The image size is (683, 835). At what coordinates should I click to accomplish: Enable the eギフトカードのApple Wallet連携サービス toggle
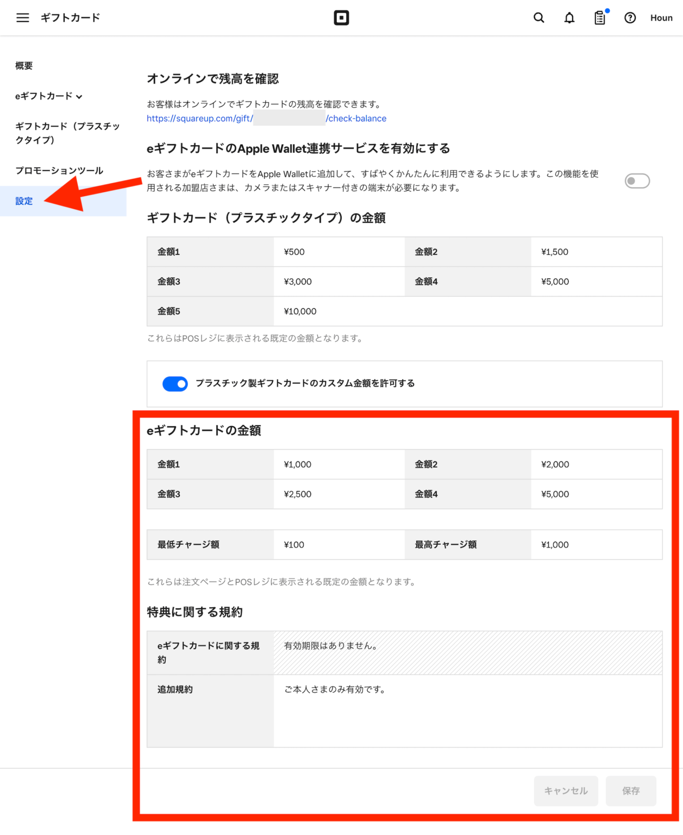(x=637, y=180)
